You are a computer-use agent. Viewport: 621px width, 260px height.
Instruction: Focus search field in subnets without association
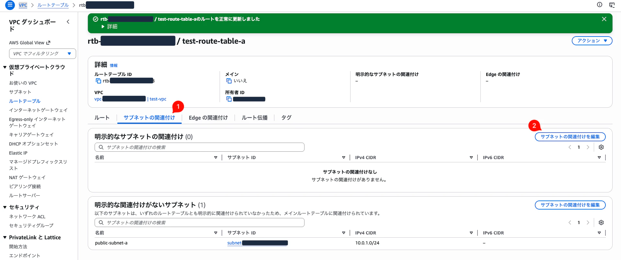200,222
